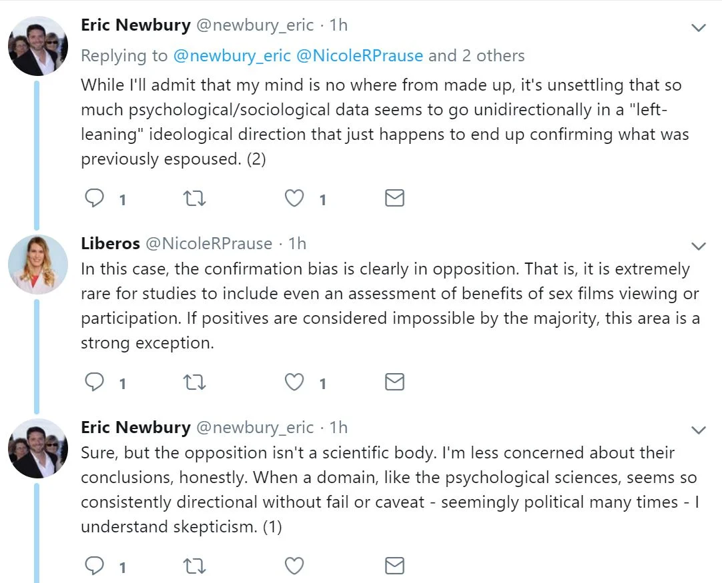The height and width of the screenshot is (583, 722).
Task: Like Eric Newbury's first tweet
Action: pyautogui.click(x=294, y=199)
